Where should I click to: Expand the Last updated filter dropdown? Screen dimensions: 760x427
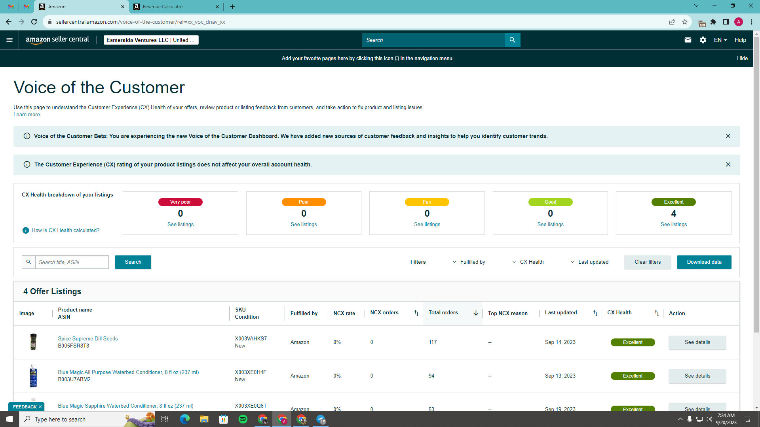(x=590, y=262)
